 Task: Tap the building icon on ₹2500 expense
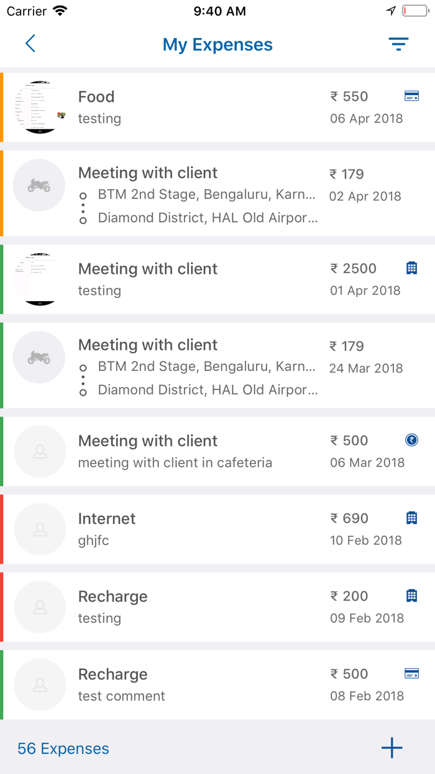pos(411,268)
